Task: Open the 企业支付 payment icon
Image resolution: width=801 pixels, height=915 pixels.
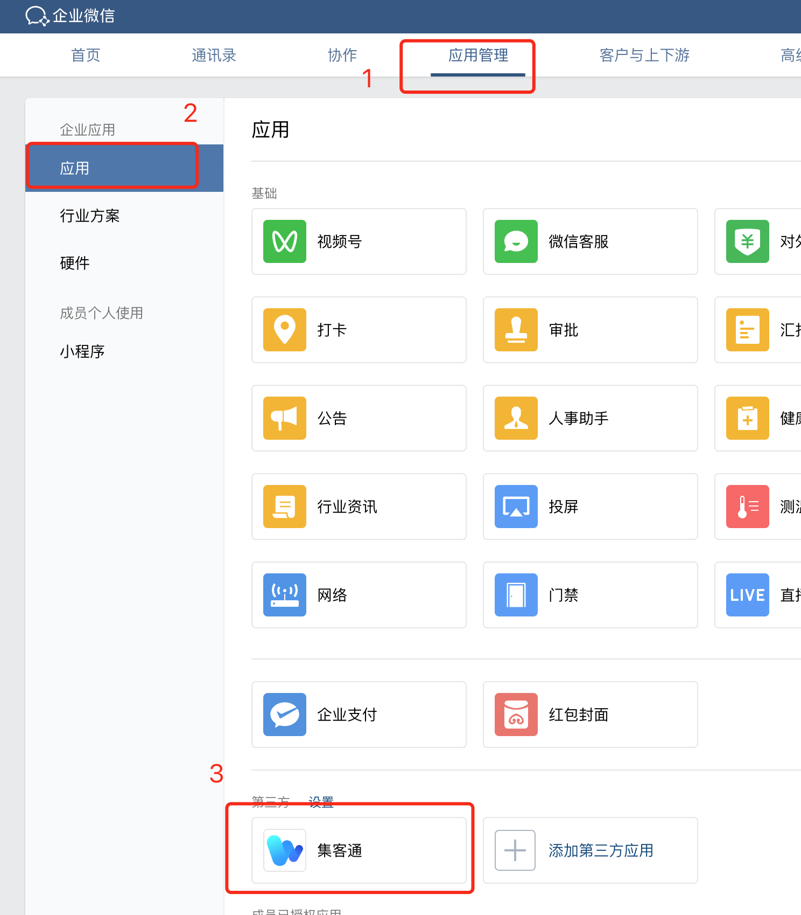Action: [285, 715]
